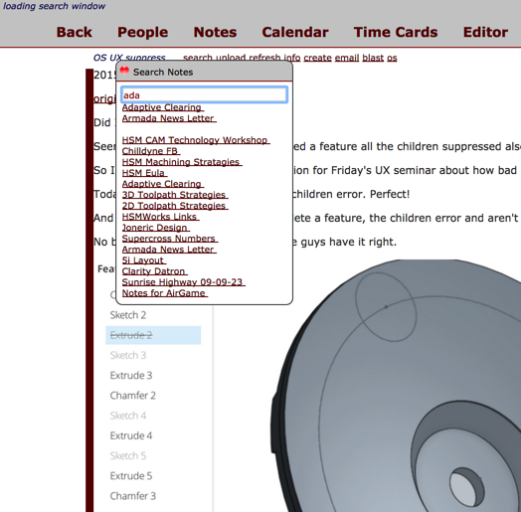The image size is (521, 512).
Task: Open the Notes section
Action: point(215,32)
